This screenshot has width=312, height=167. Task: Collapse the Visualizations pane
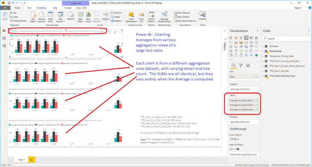[x=258, y=31]
